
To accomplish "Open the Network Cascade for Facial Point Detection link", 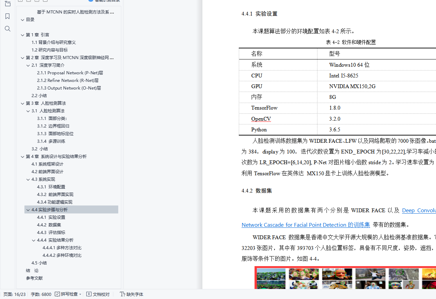I will pos(306,225).
